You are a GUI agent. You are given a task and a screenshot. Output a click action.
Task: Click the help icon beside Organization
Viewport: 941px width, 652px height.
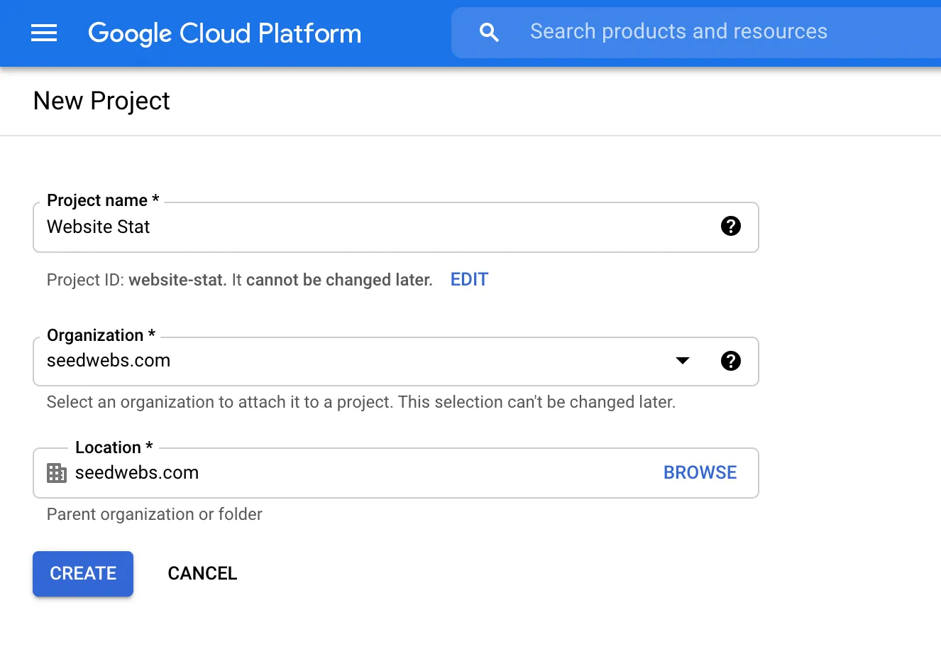pyautogui.click(x=731, y=361)
